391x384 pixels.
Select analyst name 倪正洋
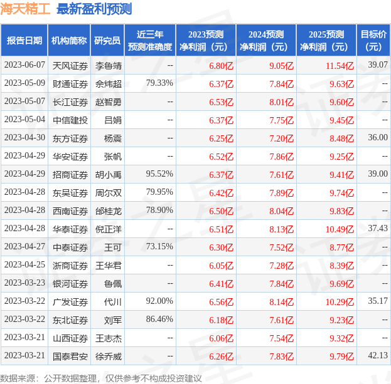tap(108, 229)
